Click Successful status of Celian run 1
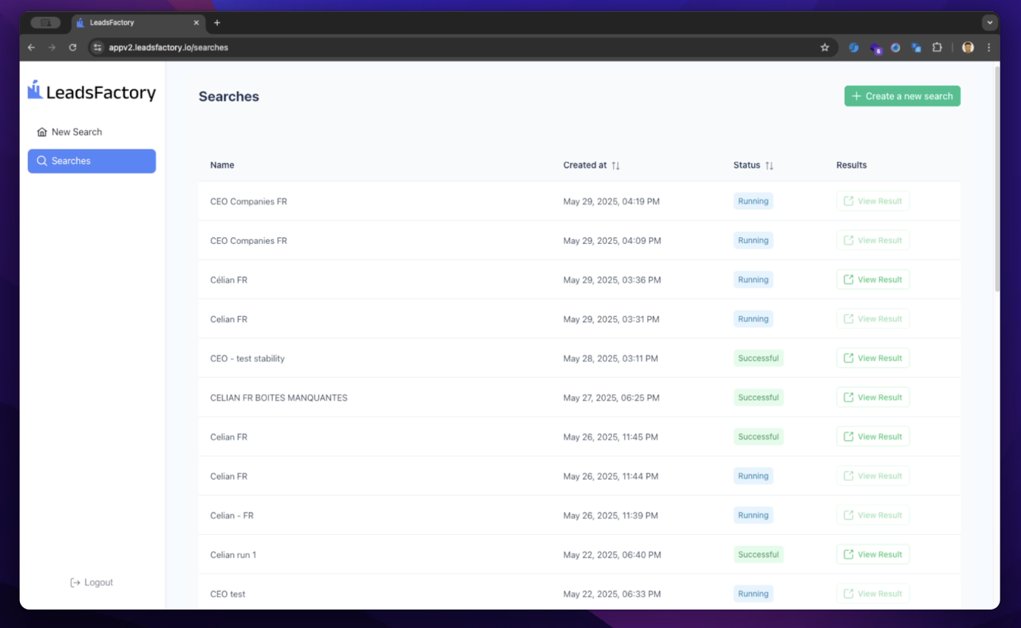 [758, 554]
